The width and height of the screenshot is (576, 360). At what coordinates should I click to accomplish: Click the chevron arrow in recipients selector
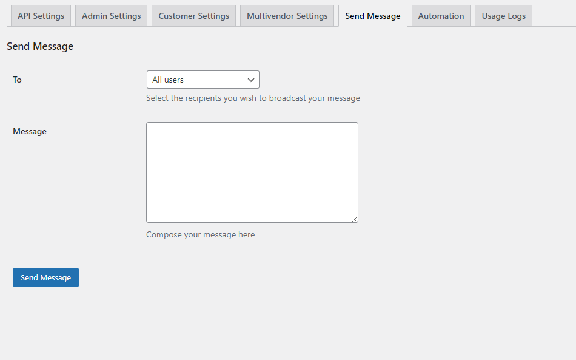point(251,80)
